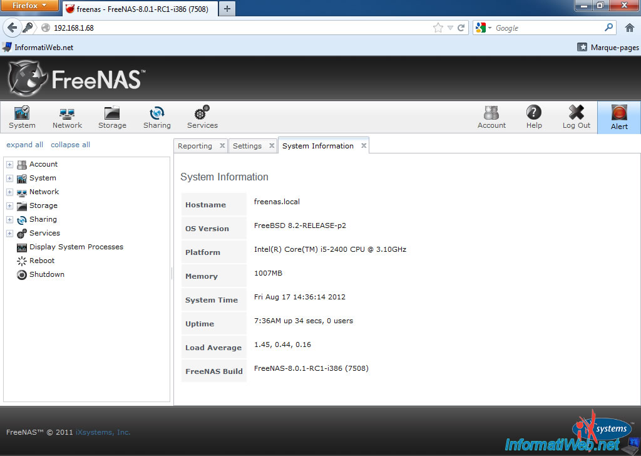Click the Reboot spinner icon
641x456 pixels.
(x=22, y=261)
